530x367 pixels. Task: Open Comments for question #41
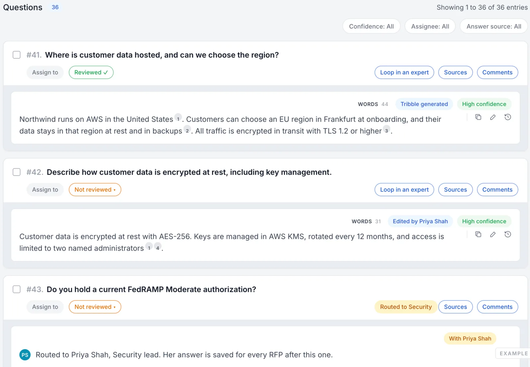[x=497, y=72]
